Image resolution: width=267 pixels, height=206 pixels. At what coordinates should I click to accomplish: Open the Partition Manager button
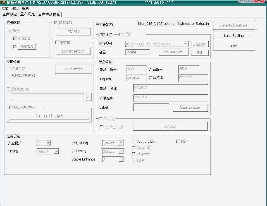tap(49, 116)
